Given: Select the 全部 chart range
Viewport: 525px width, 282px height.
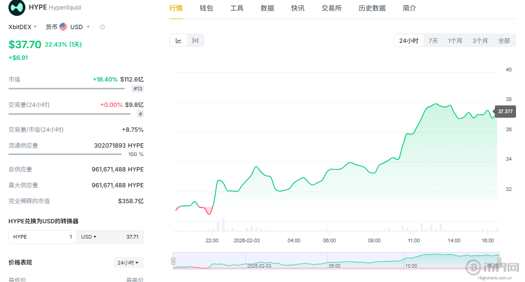Looking at the screenshot, I should point(504,41).
